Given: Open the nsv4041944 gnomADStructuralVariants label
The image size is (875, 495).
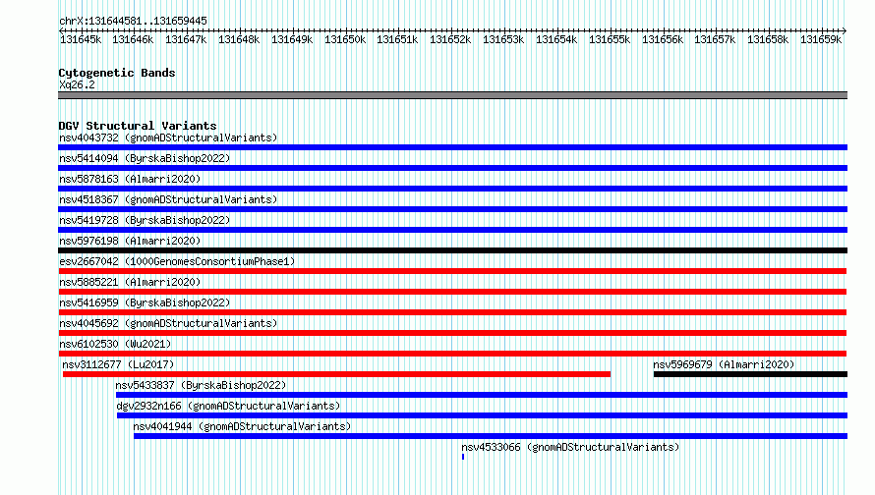Looking at the screenshot, I should coord(242,426).
